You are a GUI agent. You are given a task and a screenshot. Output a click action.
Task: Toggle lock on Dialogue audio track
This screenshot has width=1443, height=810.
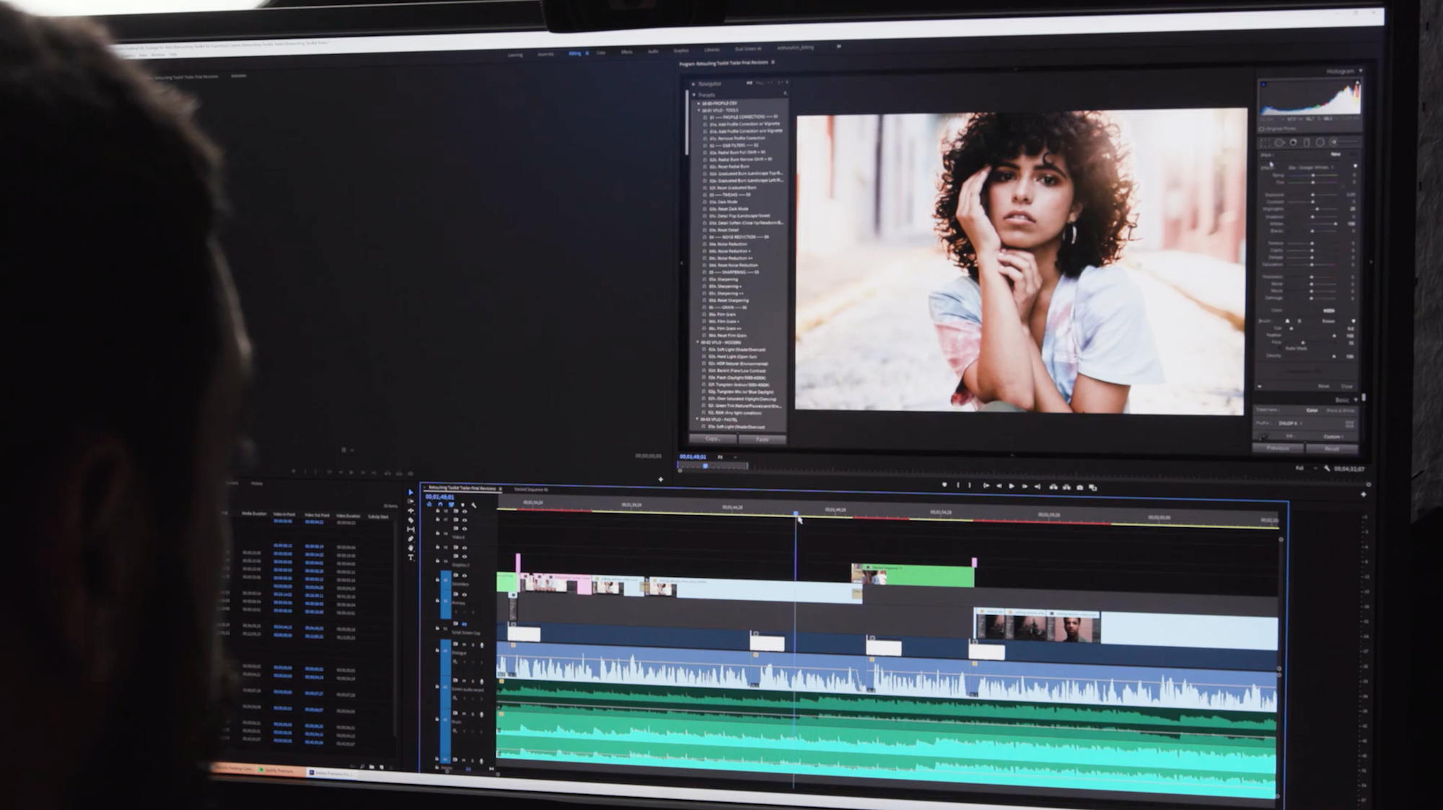click(437, 650)
